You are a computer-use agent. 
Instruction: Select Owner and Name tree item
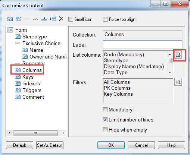coord(48,57)
